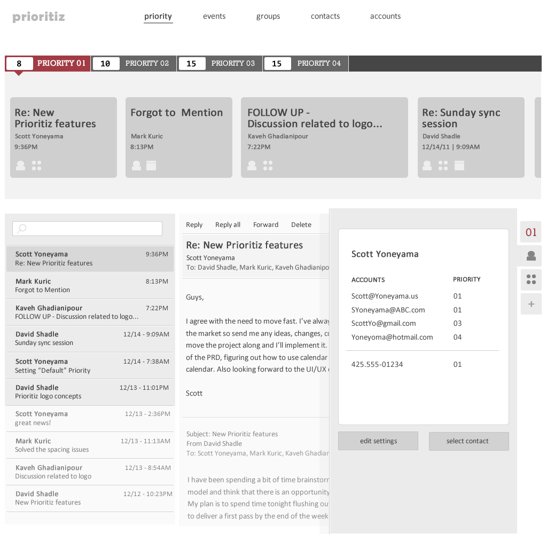Switch to the PRIORITY 03 tab

[x=220, y=64]
